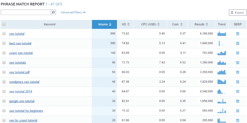247x123 pixels.
Task: View trend chart for seo tutorial 2014 row
Action: (222, 91)
